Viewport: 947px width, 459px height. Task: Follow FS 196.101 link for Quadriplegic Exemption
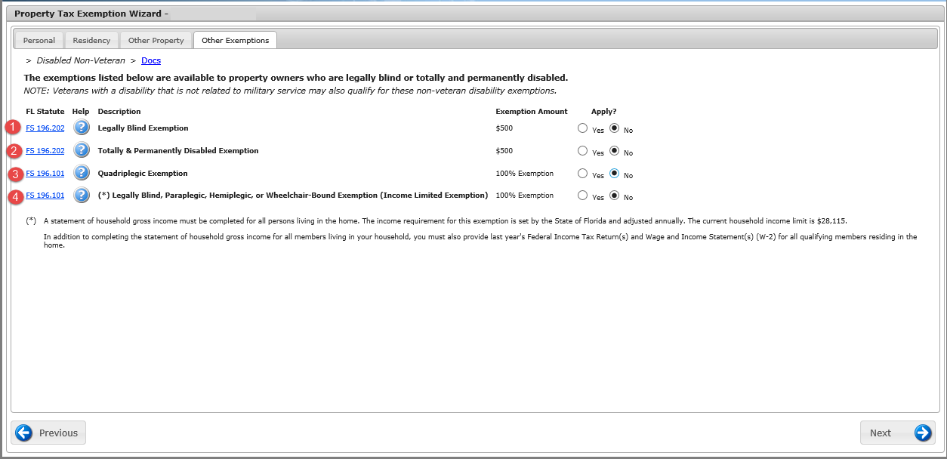45,174
